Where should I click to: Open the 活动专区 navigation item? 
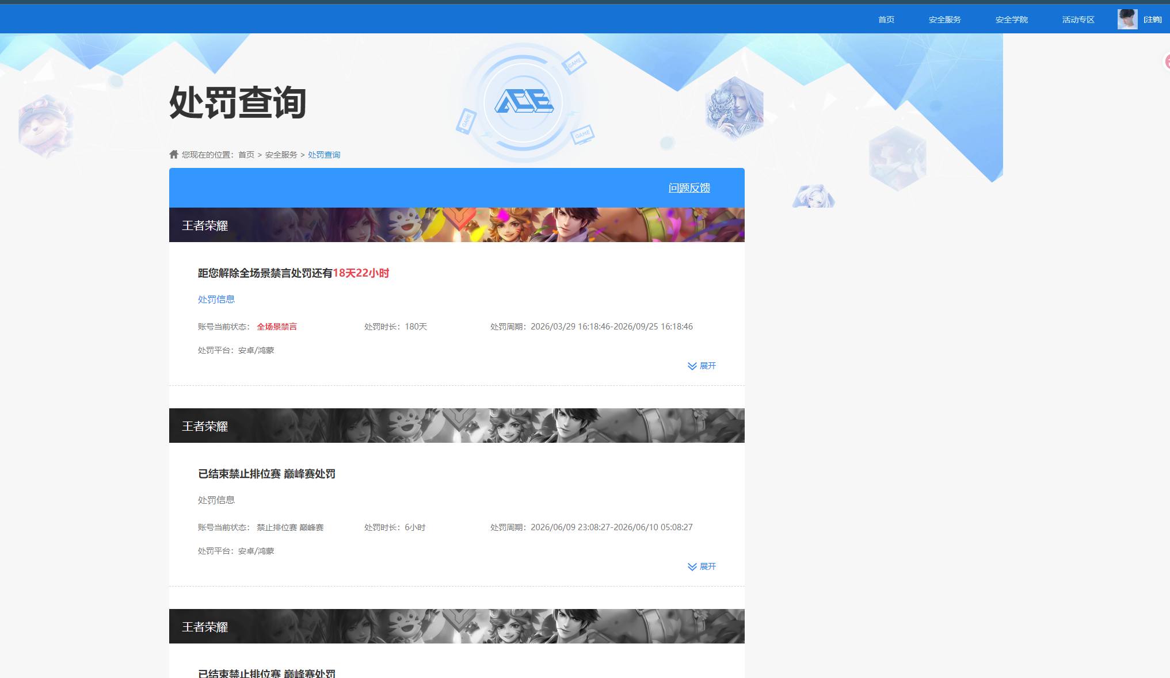tap(1078, 20)
